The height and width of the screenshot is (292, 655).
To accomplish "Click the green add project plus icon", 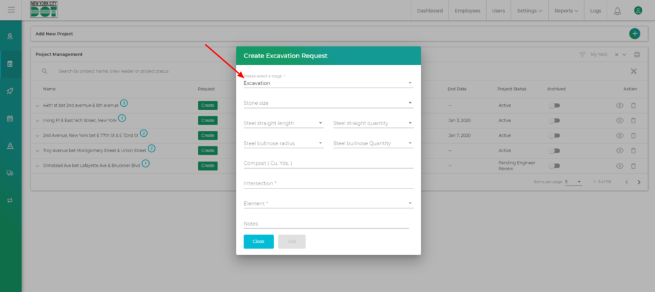I will [x=634, y=33].
